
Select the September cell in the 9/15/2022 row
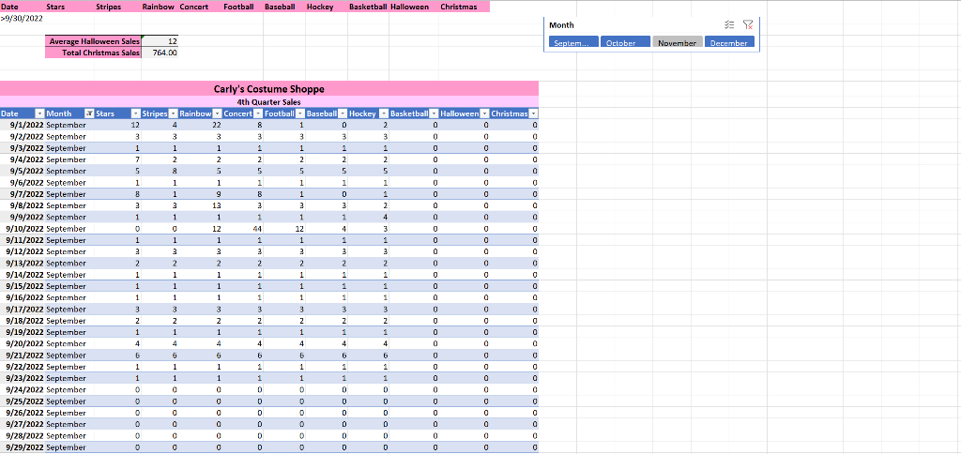click(69, 286)
